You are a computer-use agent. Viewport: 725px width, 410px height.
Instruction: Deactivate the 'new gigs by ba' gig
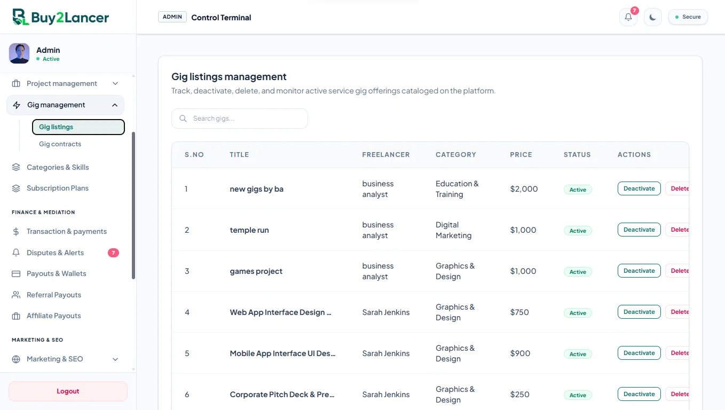pos(639,188)
